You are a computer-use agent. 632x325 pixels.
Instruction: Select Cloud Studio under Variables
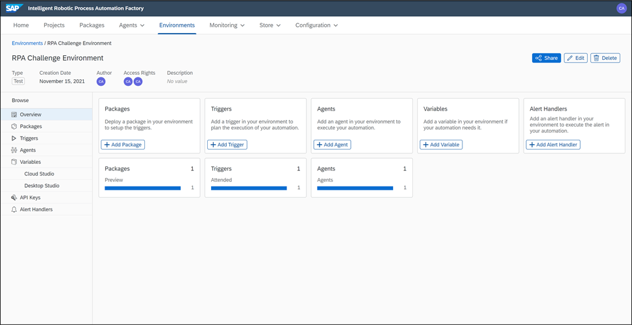tap(46, 174)
